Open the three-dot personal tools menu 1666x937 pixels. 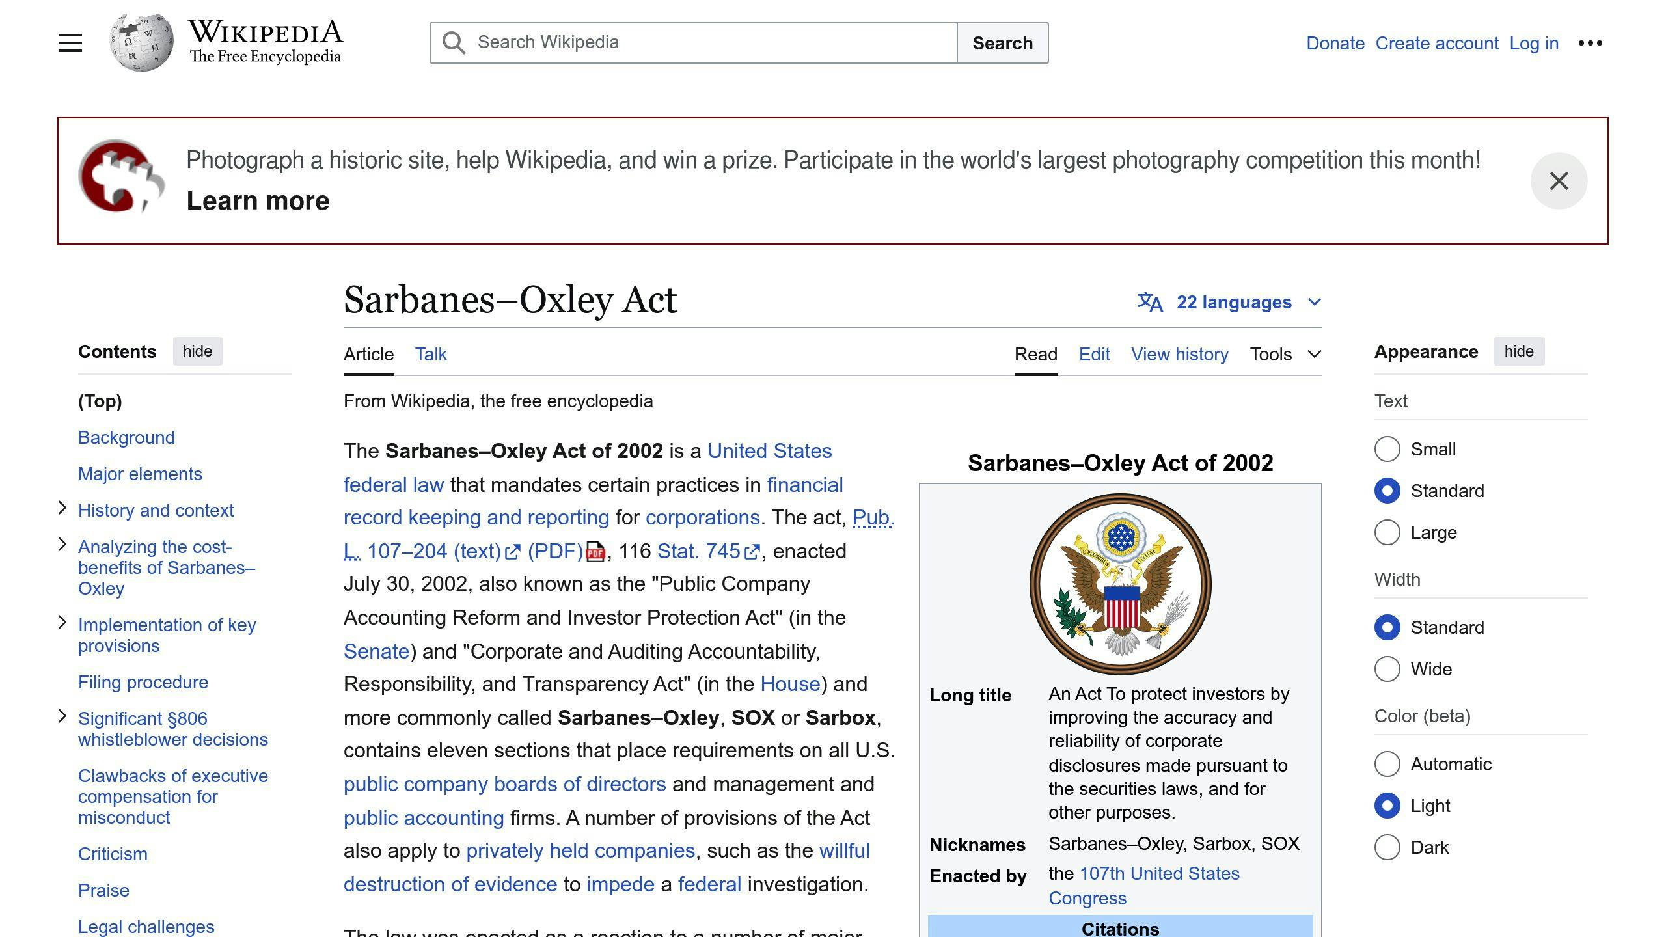(x=1590, y=43)
